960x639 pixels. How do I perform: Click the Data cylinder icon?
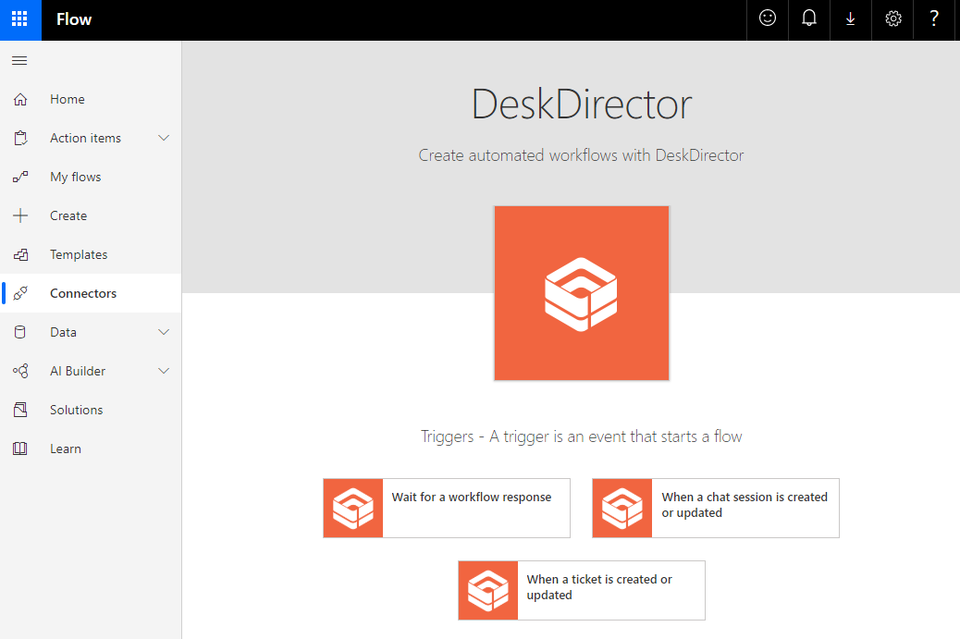pyautogui.click(x=20, y=332)
